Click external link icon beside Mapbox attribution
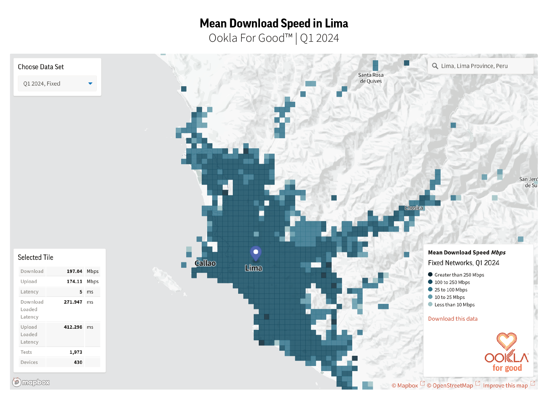The height and width of the screenshot is (400, 548). coord(422,383)
